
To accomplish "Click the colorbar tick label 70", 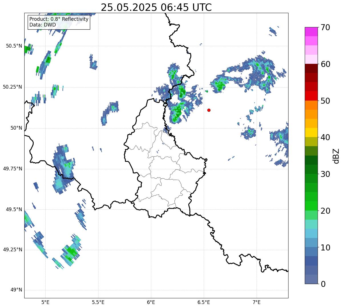I will point(325,27).
